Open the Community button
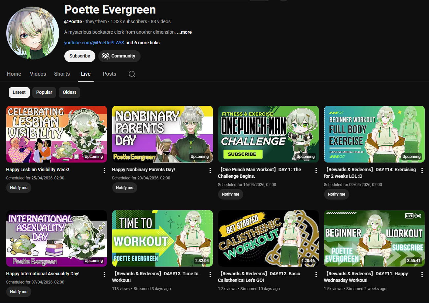The height and width of the screenshot is (303, 429). (x=119, y=56)
